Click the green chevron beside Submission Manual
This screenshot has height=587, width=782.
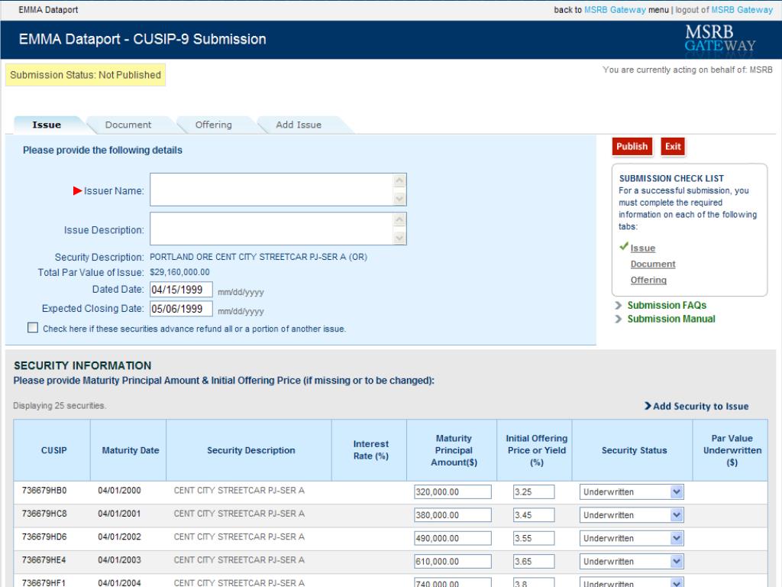[620, 319]
